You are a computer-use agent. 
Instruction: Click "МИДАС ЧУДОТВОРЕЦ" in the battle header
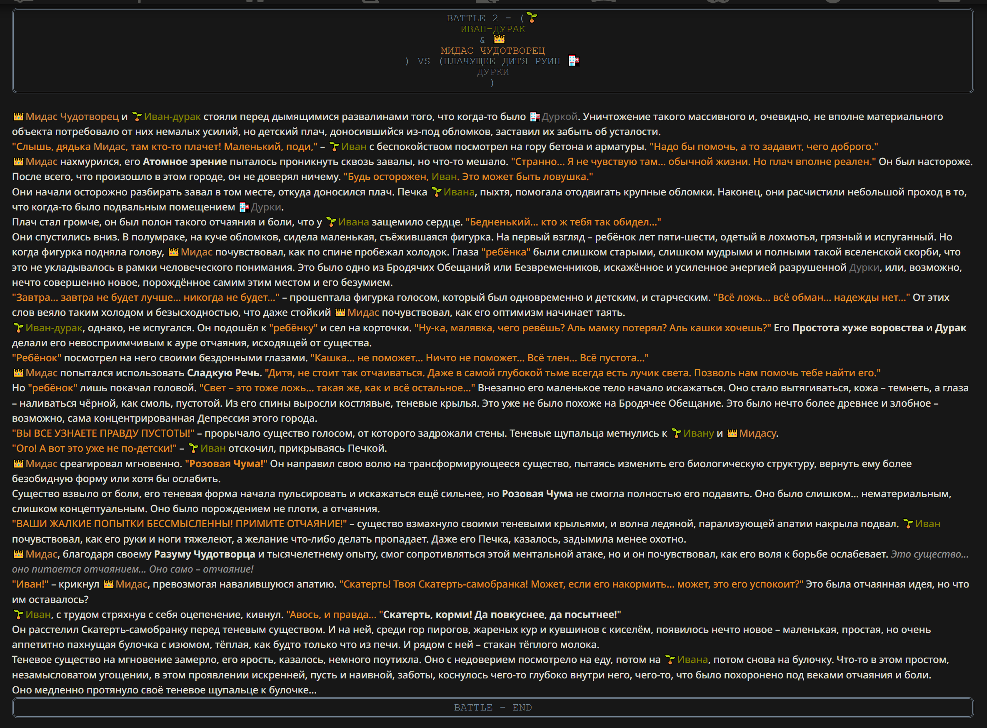tap(492, 50)
